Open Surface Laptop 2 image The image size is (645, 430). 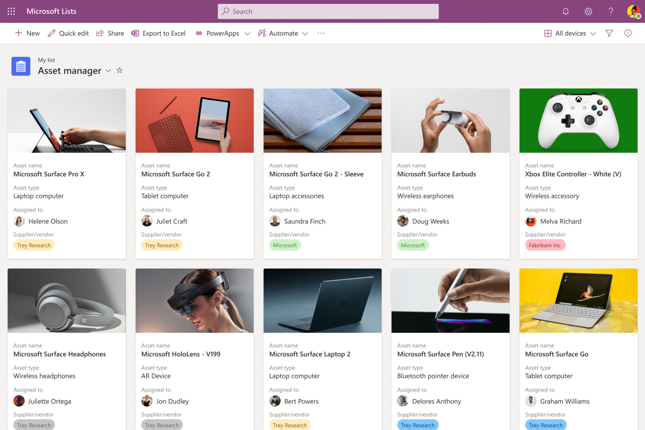(322, 301)
